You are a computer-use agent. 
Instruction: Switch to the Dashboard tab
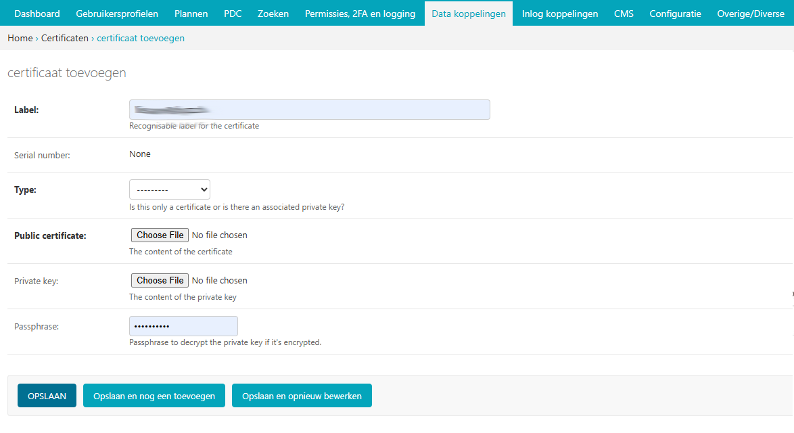37,13
